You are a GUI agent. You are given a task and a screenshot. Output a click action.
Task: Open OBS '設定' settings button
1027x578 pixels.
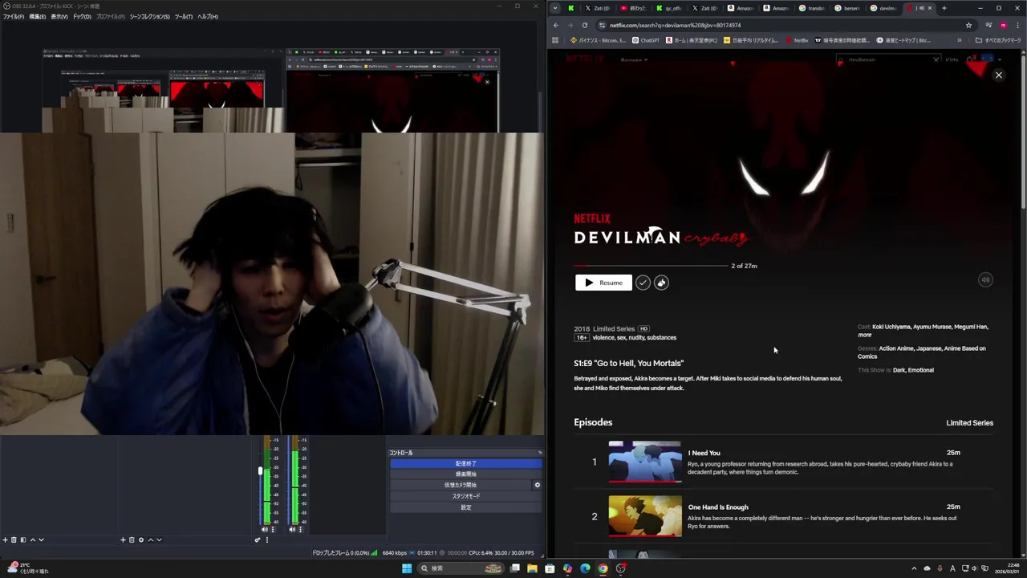[465, 507]
